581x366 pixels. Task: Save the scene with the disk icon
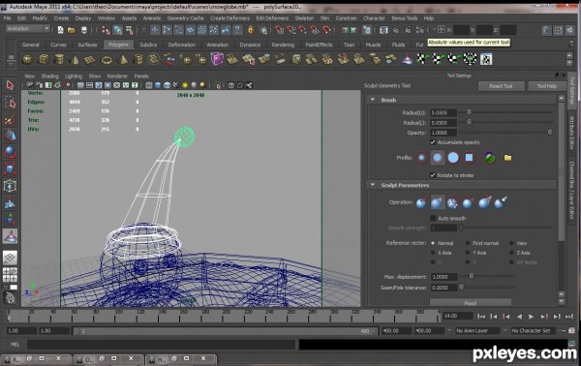84,30
